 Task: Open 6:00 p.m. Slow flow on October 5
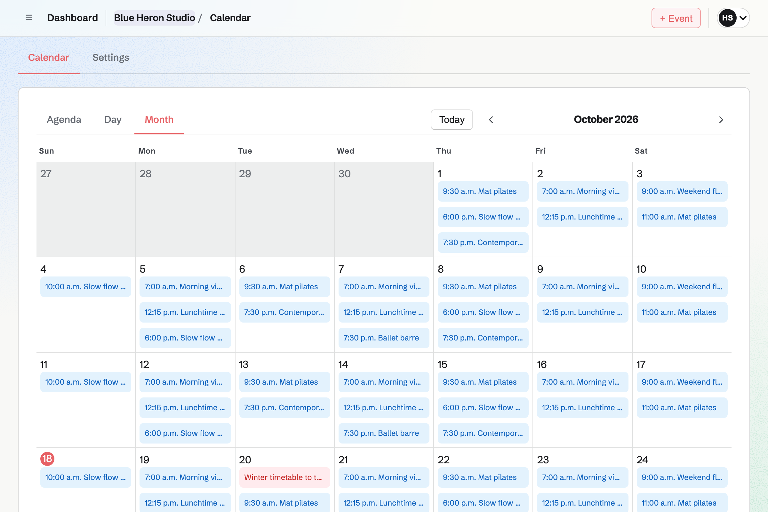(x=185, y=338)
